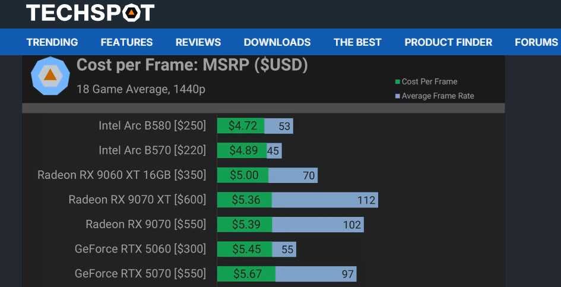Open THE BEST menu item
561x287 pixels.
pos(358,42)
